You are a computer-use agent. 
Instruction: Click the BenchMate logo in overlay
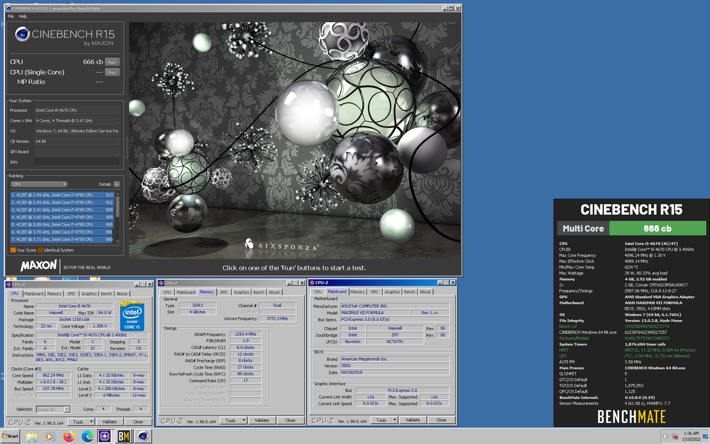pyautogui.click(x=632, y=417)
